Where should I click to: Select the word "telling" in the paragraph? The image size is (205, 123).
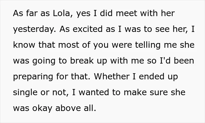(148, 45)
